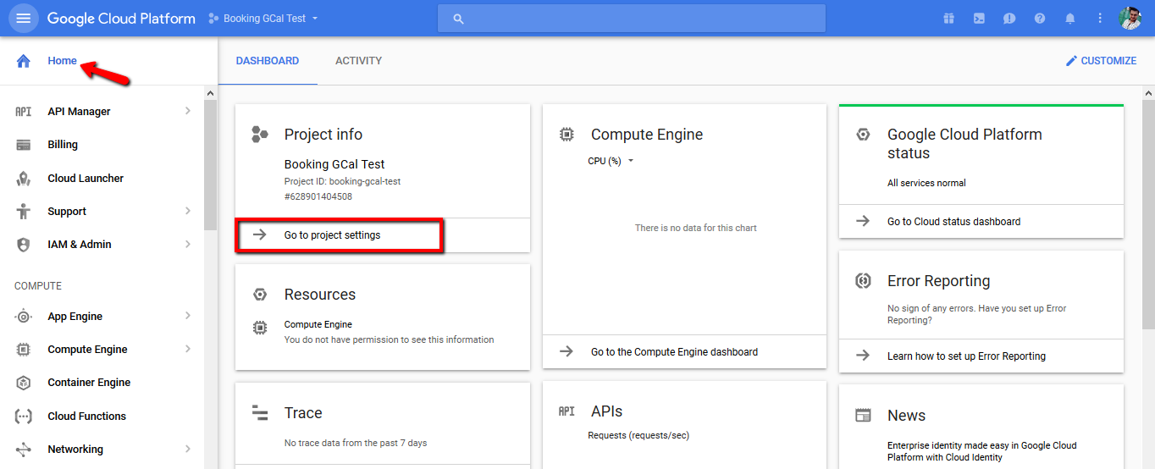Viewport: 1155px width, 469px height.
Task: Click the API Manager icon in sidebar
Action: (x=24, y=112)
